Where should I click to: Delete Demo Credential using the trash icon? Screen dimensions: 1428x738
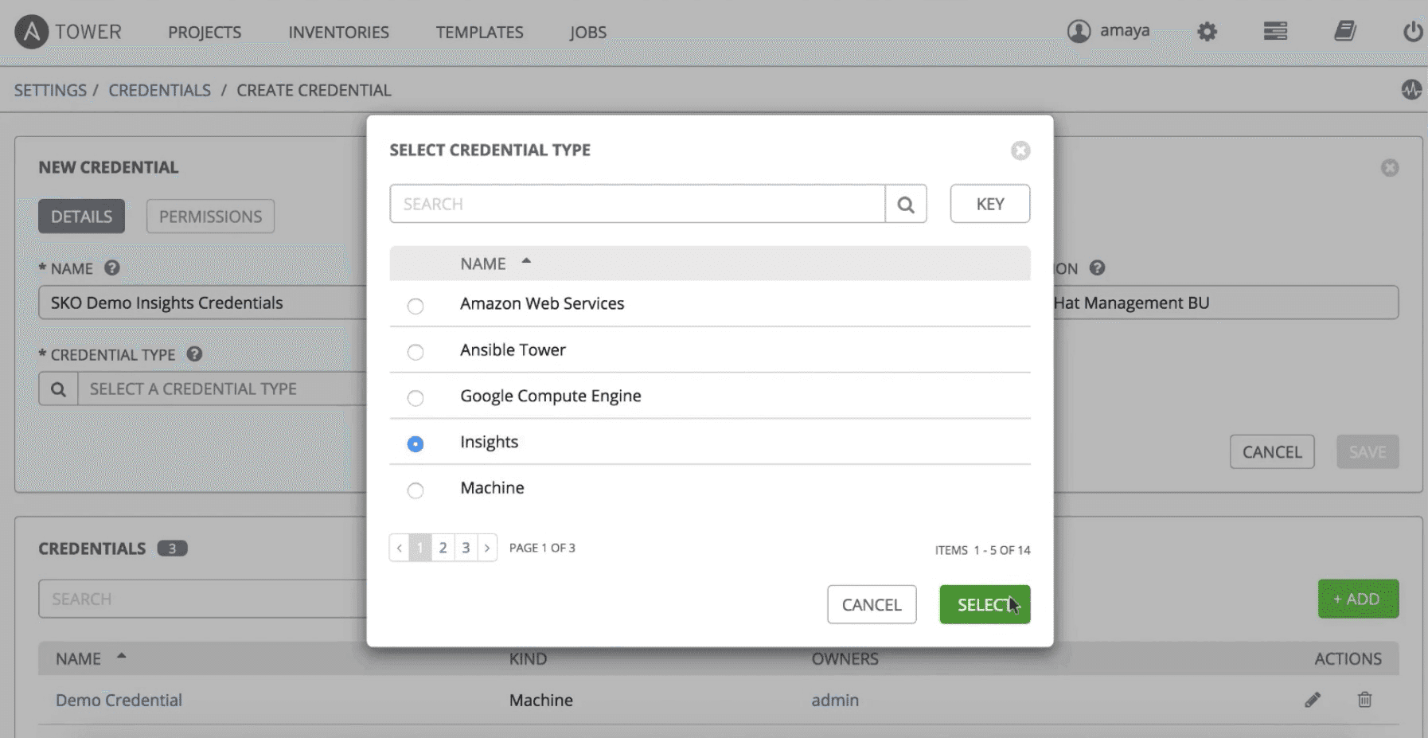(x=1364, y=700)
